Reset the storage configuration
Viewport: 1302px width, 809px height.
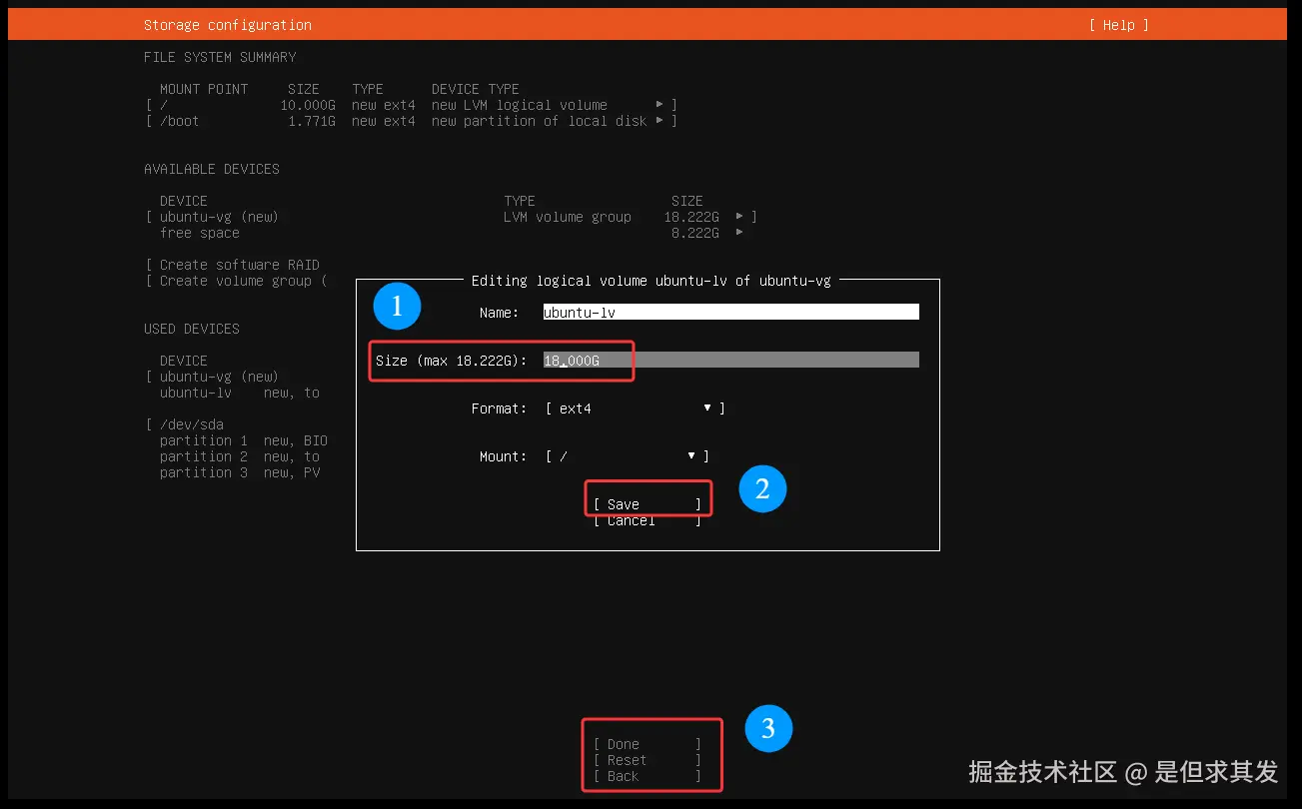coord(651,759)
